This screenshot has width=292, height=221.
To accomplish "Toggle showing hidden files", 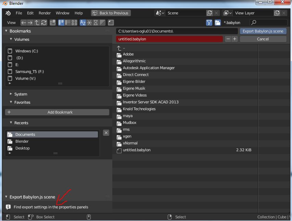I will tap(111, 23).
